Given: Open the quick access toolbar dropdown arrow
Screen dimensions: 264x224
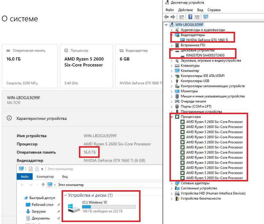Looking at the screenshot, I should point(42,169).
